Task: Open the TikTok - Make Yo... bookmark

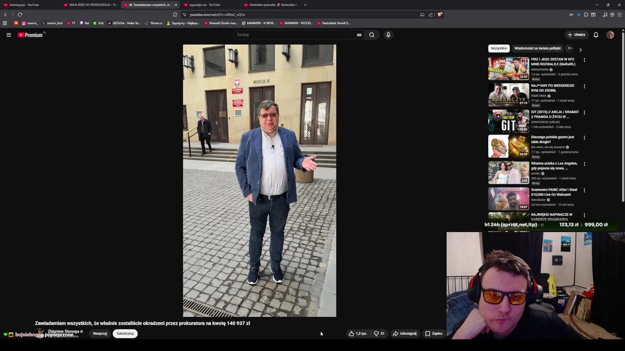Action: click(124, 23)
